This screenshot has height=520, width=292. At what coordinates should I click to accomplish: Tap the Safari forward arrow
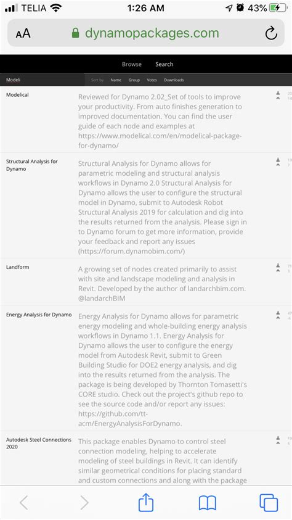84,503
